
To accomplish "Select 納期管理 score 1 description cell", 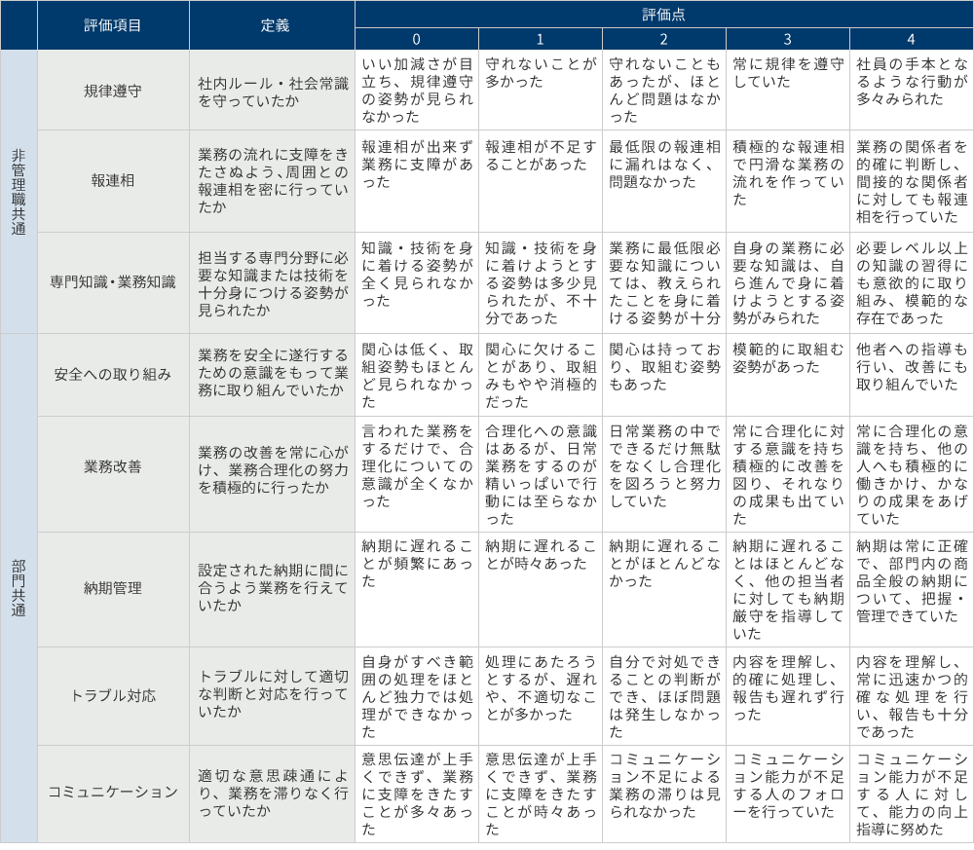I will pyautogui.click(x=540, y=588).
